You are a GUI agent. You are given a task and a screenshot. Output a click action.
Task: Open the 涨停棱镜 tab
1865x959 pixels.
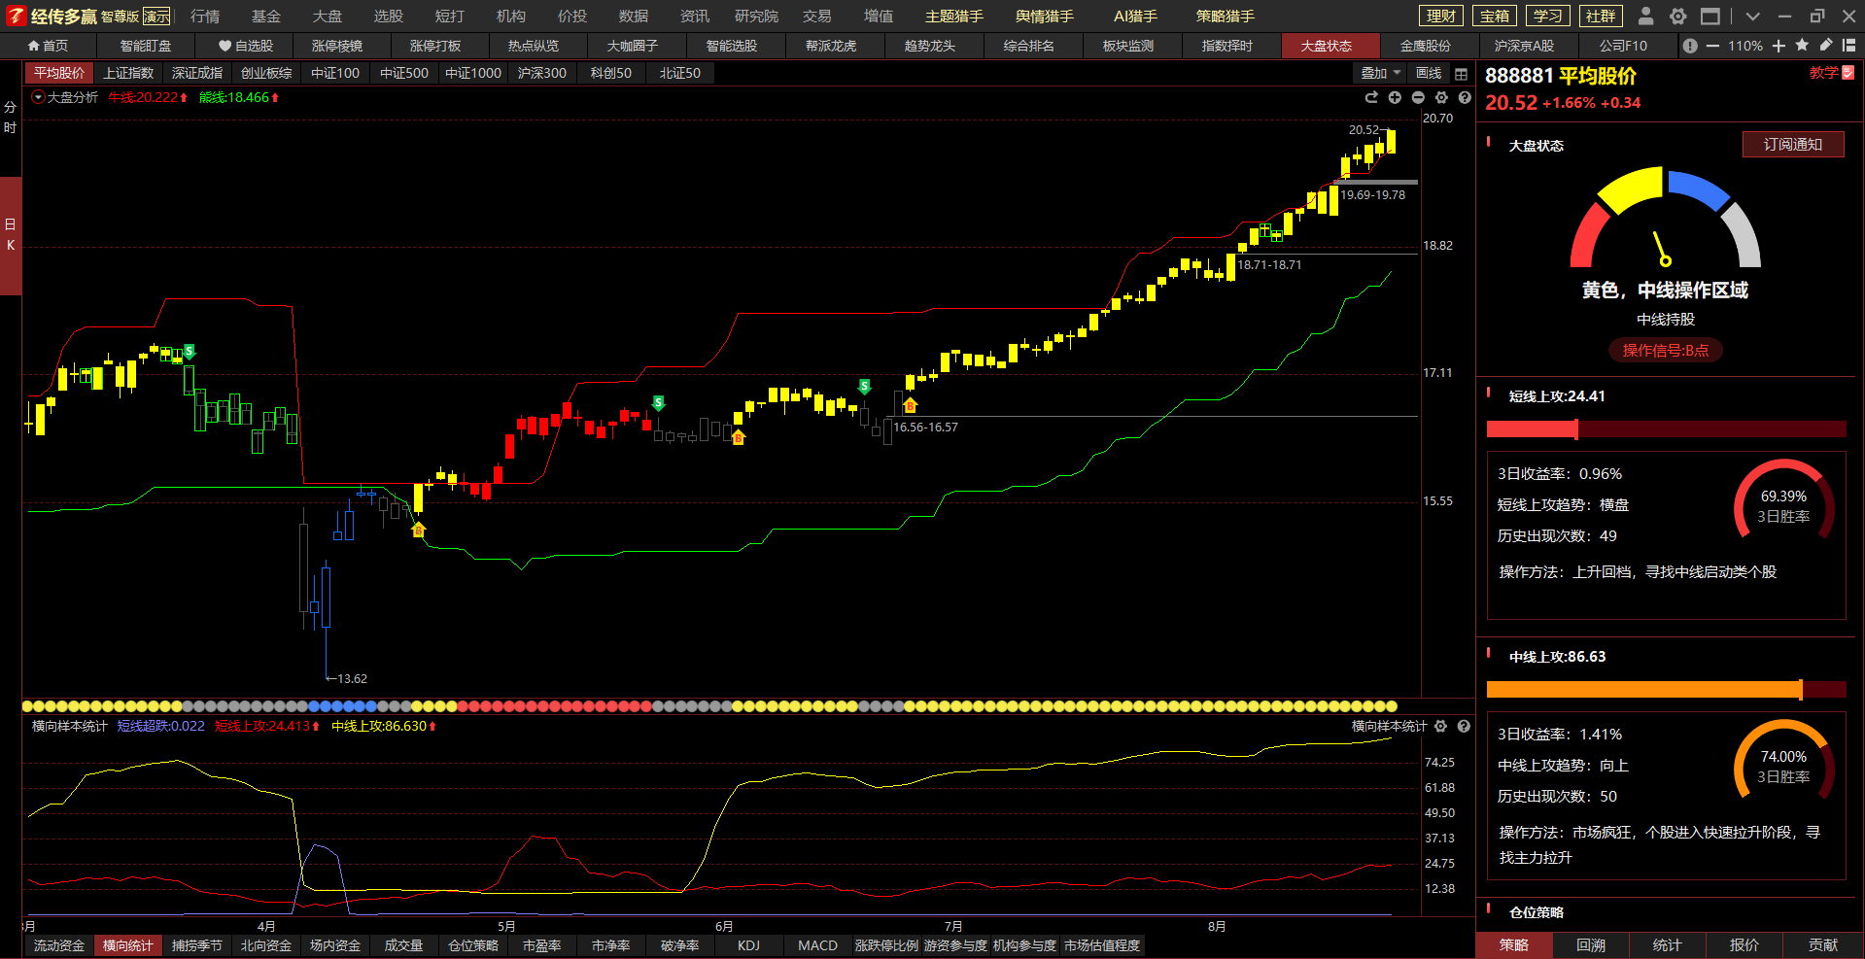pyautogui.click(x=336, y=46)
